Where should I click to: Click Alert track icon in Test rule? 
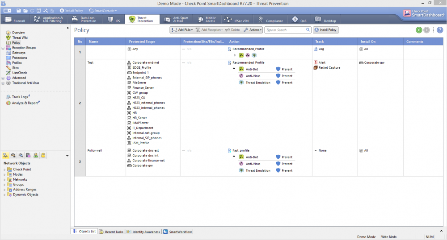click(x=316, y=62)
